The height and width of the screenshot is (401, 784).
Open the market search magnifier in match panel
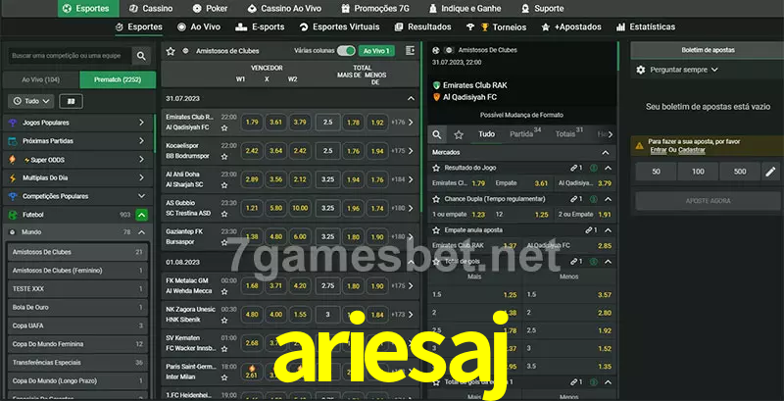pyautogui.click(x=437, y=134)
